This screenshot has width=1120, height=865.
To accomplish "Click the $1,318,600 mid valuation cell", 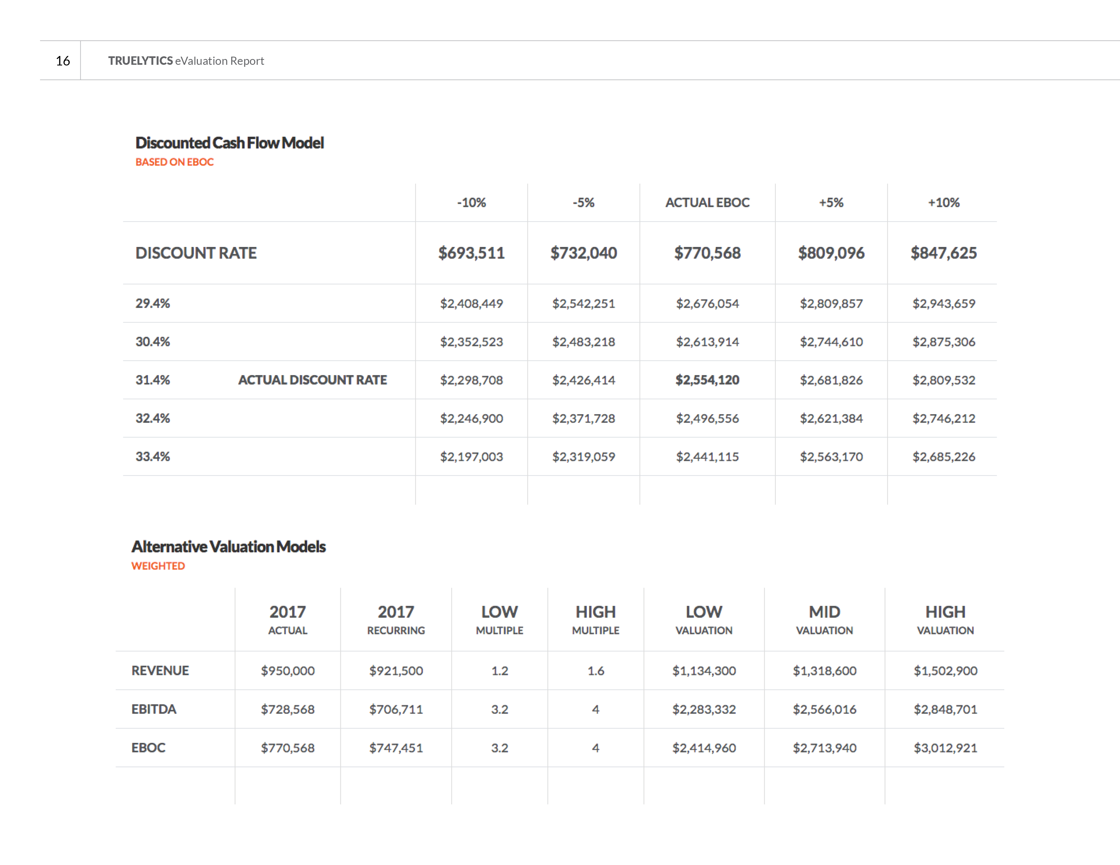I will (824, 671).
